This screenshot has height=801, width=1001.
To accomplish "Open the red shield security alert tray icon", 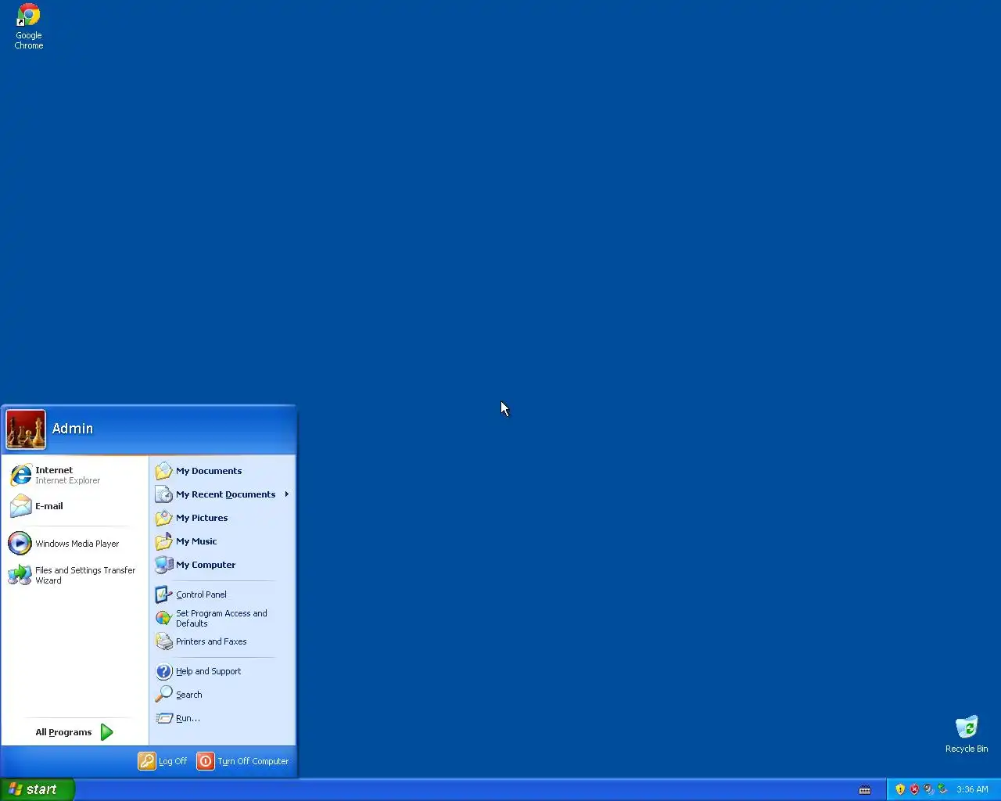I will 914,789.
